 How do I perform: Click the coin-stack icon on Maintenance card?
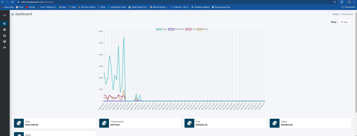(x=104, y=123)
